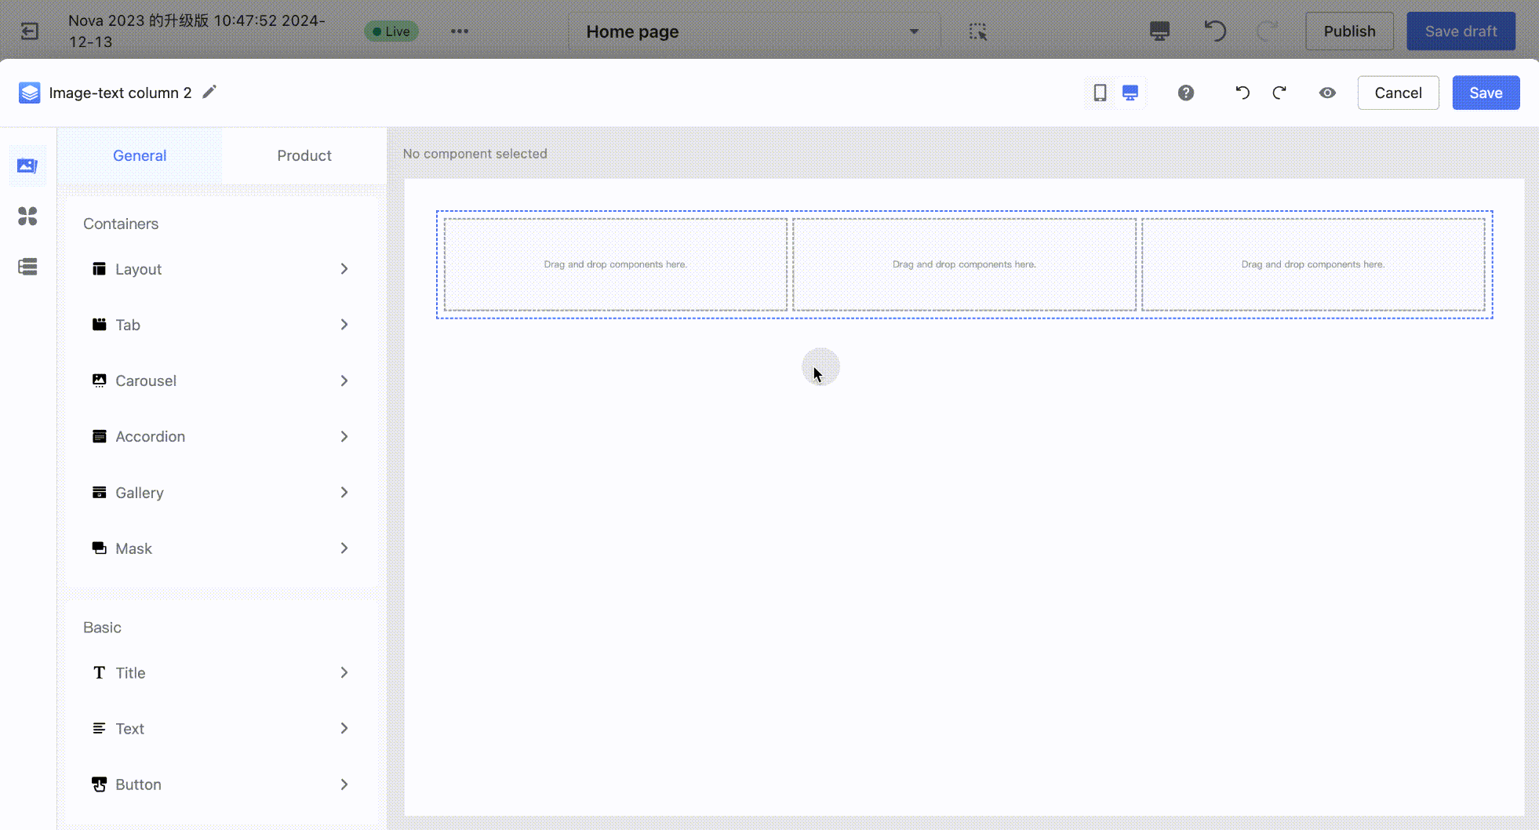Toggle preview with the eye icon

coord(1327,93)
